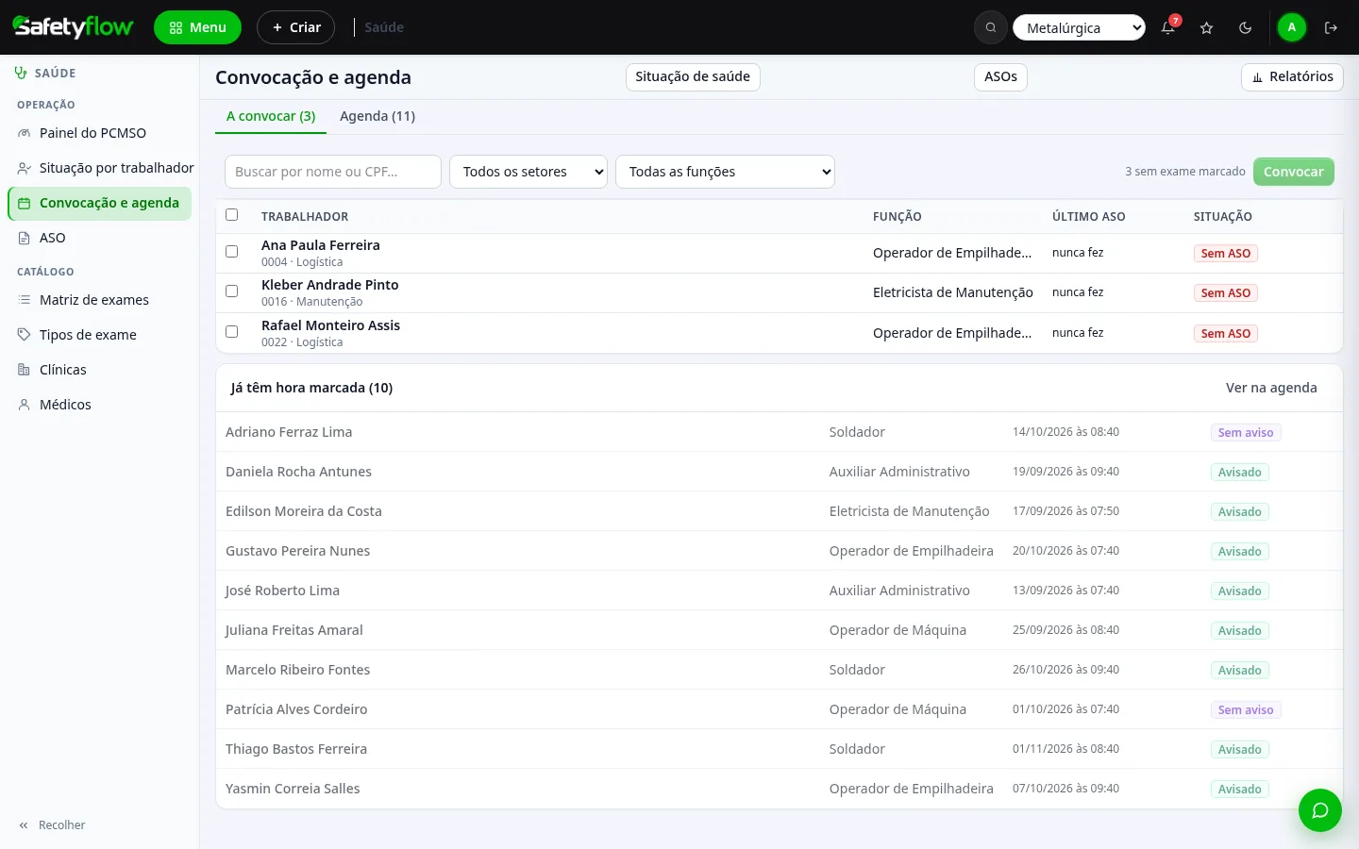Open Médicos catalog
Screen dimensions: 1359x849
coord(100,405)
